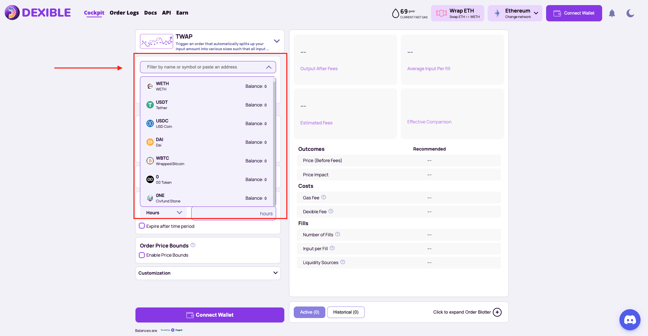Viewport: 648px width, 336px height.
Task: Click the WBTC bitcoin icon
Action: 150,161
